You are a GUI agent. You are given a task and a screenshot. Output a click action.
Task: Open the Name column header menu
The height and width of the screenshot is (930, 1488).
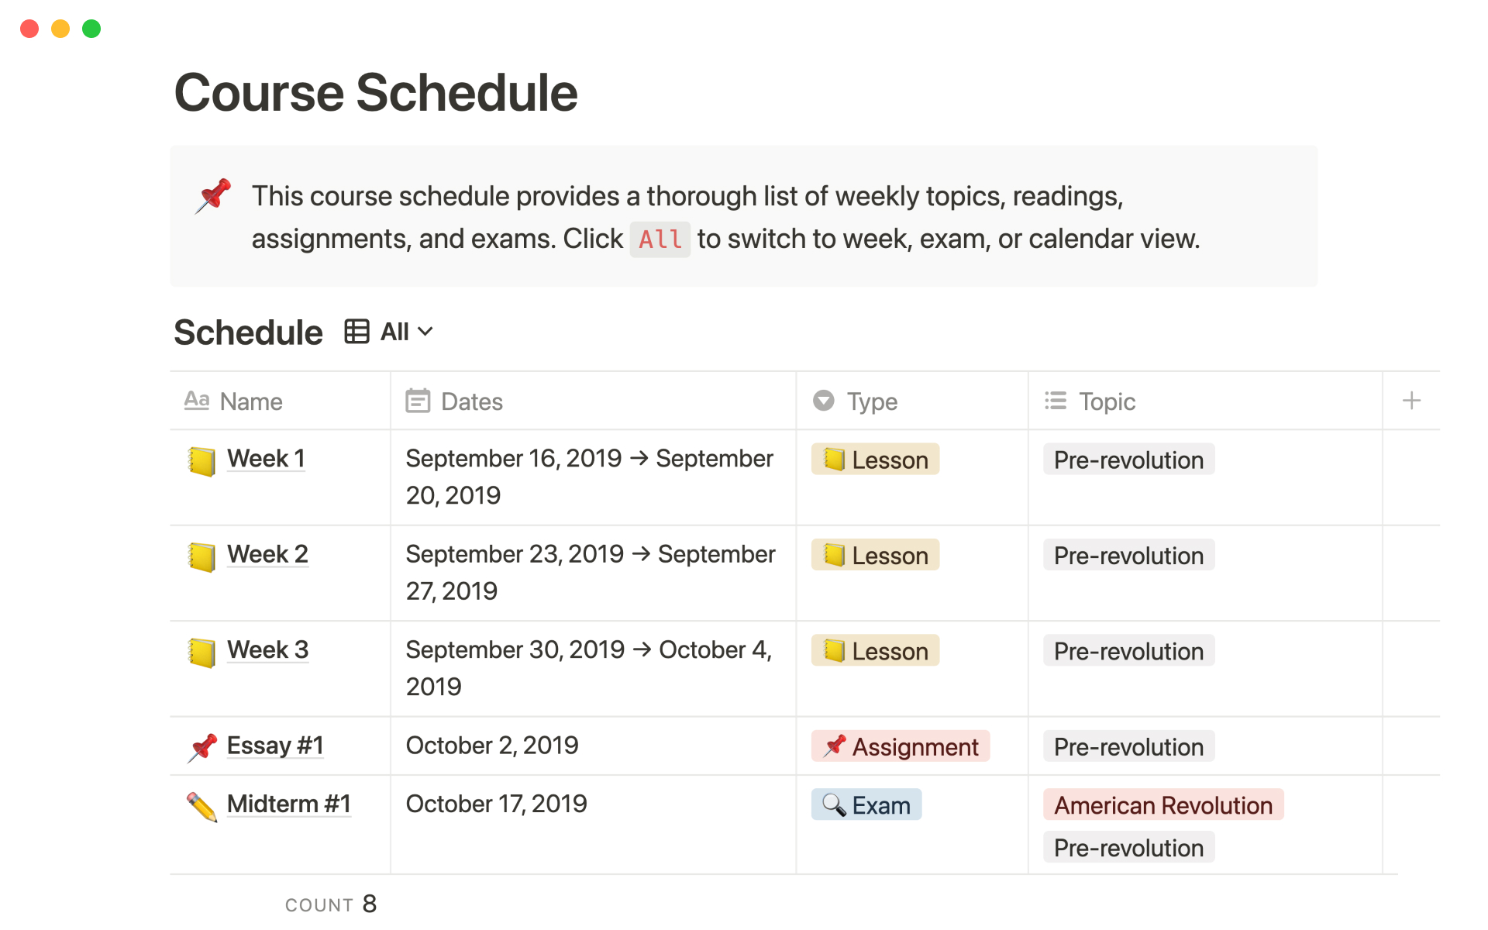(x=250, y=401)
